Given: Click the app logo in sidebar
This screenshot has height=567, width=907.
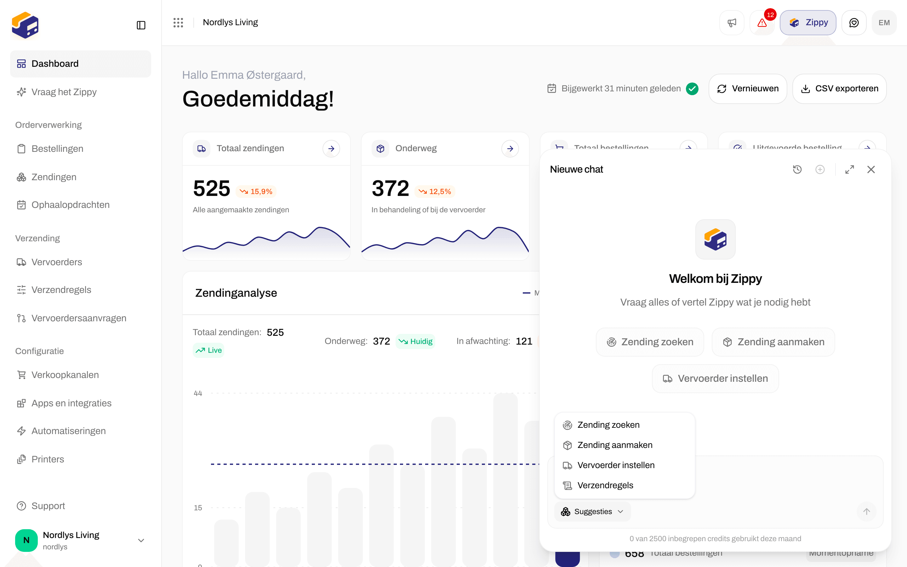Looking at the screenshot, I should [x=25, y=25].
